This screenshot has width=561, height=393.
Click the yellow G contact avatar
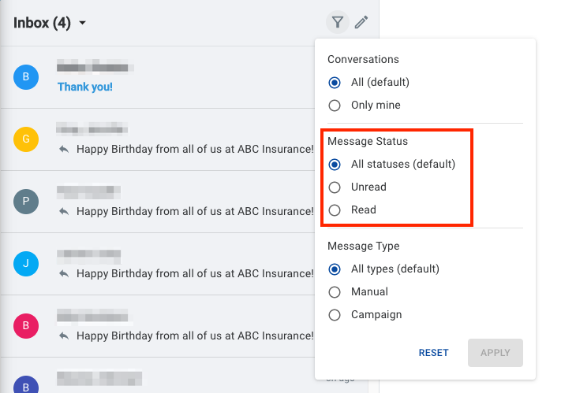click(x=26, y=139)
